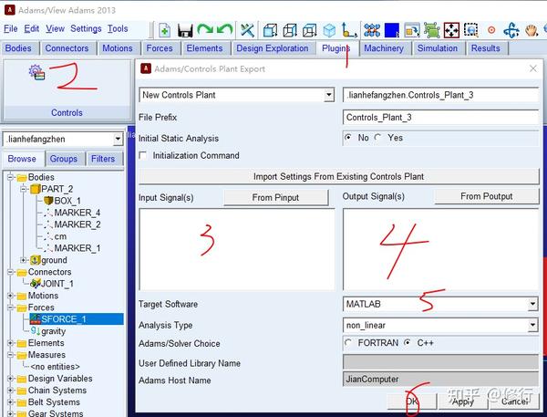Close the Controls Plant Export dialog
Viewport: 547px width, 417px height.
click(x=533, y=68)
